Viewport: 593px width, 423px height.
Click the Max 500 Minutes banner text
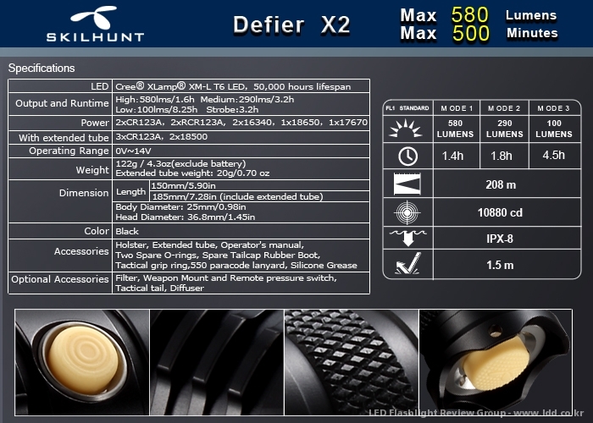coord(479,33)
